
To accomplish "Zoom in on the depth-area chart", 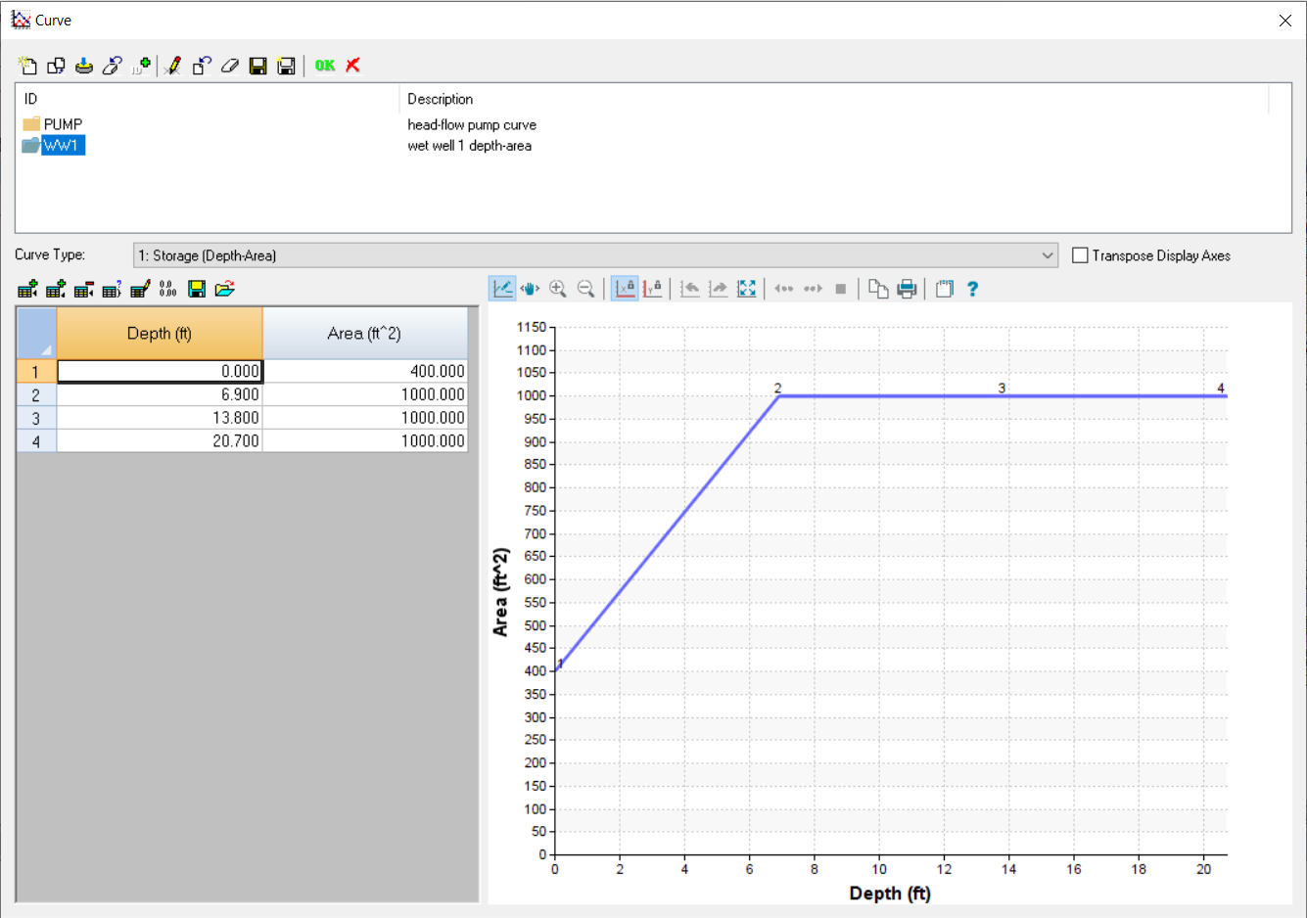I will (558, 288).
